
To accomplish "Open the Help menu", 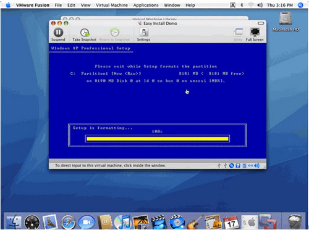I will (x=190, y=5).
